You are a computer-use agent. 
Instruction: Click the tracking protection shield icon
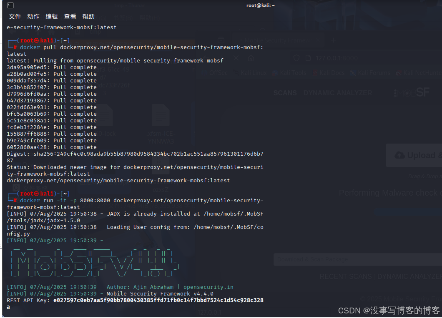[x=296, y=59]
